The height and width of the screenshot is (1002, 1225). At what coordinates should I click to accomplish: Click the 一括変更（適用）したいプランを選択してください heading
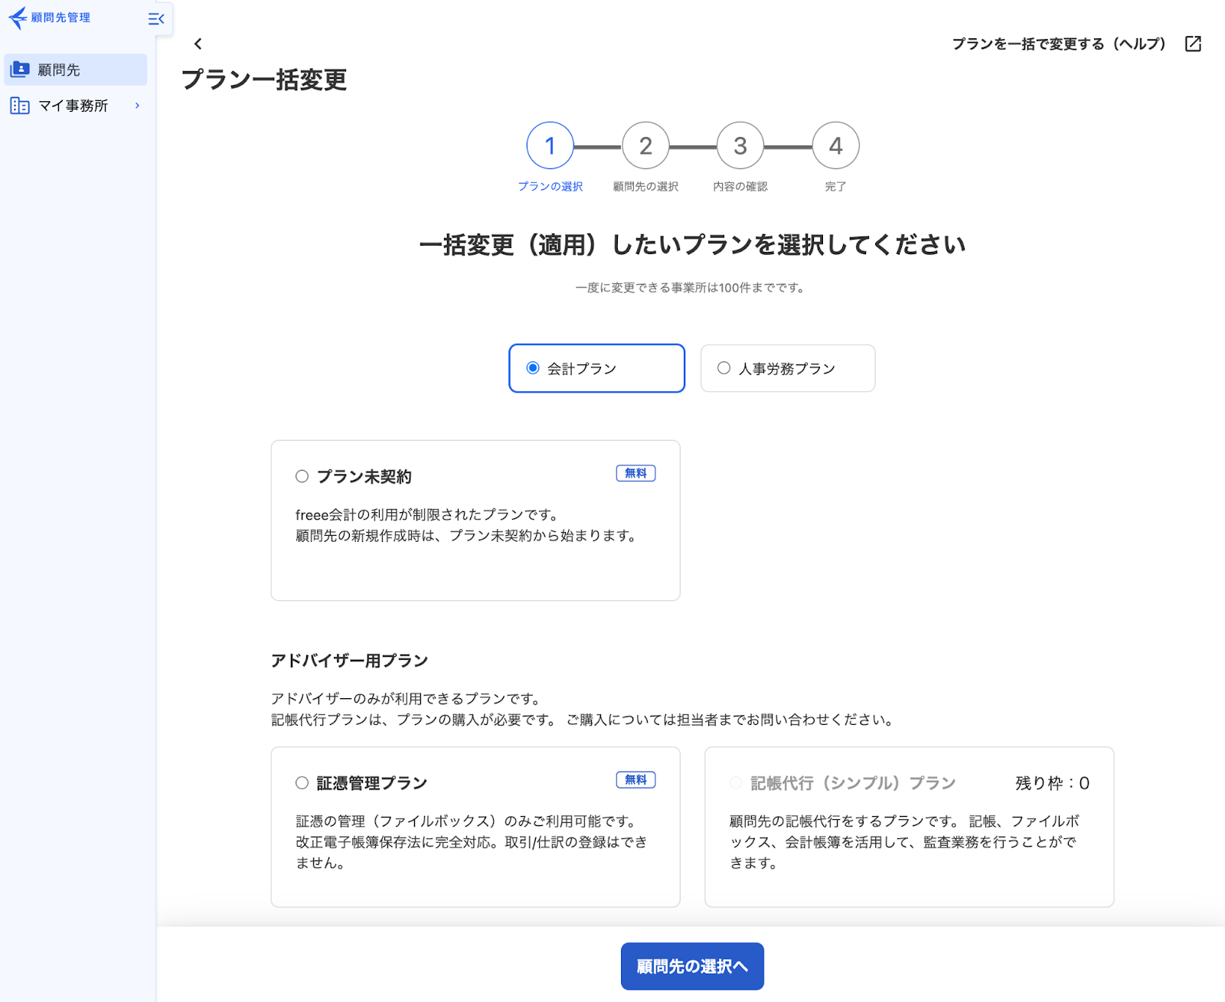(692, 244)
